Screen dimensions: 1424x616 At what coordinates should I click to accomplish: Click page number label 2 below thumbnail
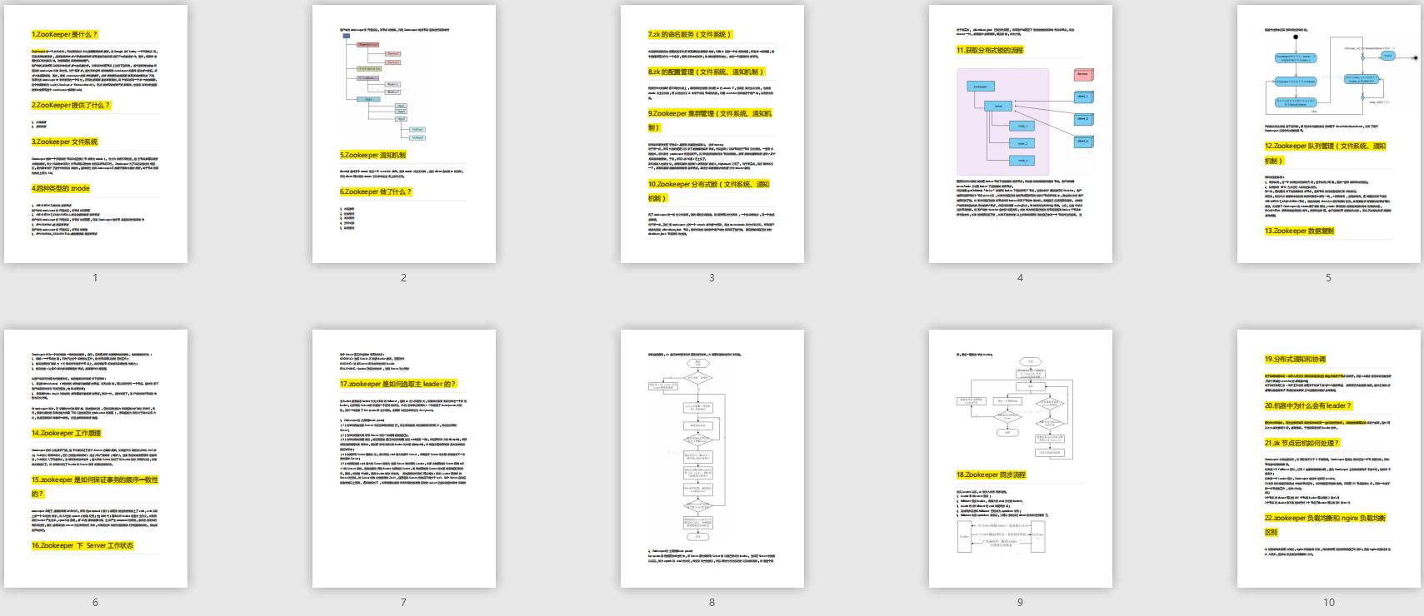[403, 277]
